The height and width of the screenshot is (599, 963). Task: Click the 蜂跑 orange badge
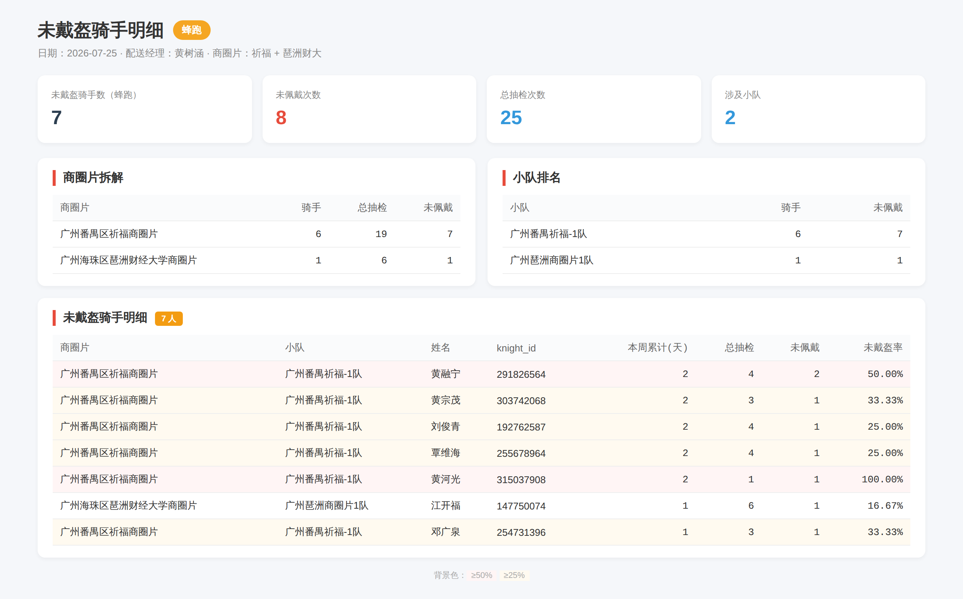point(191,30)
